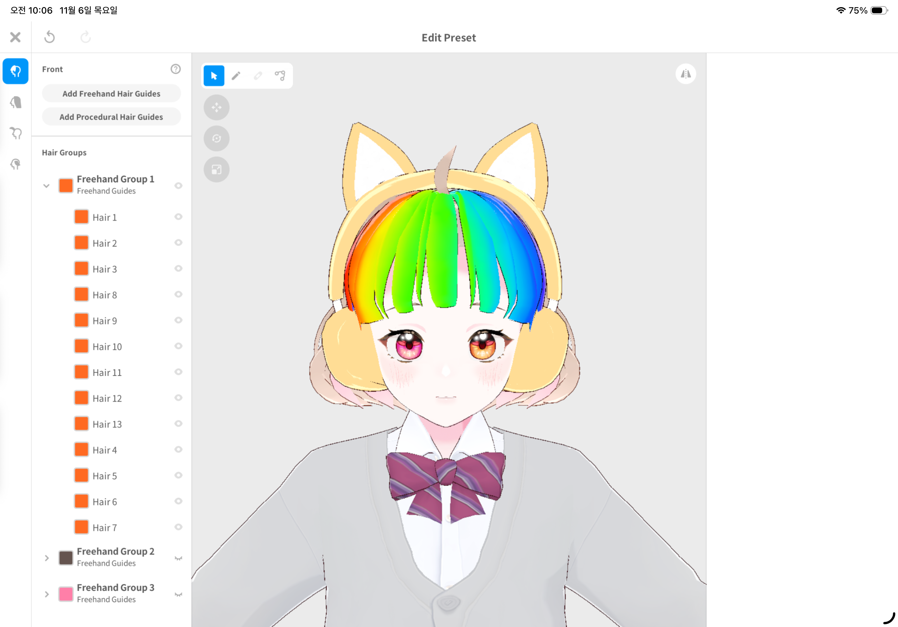Open Freehand Group 3 pink color swatch
This screenshot has height=627, width=898.
[x=66, y=594]
